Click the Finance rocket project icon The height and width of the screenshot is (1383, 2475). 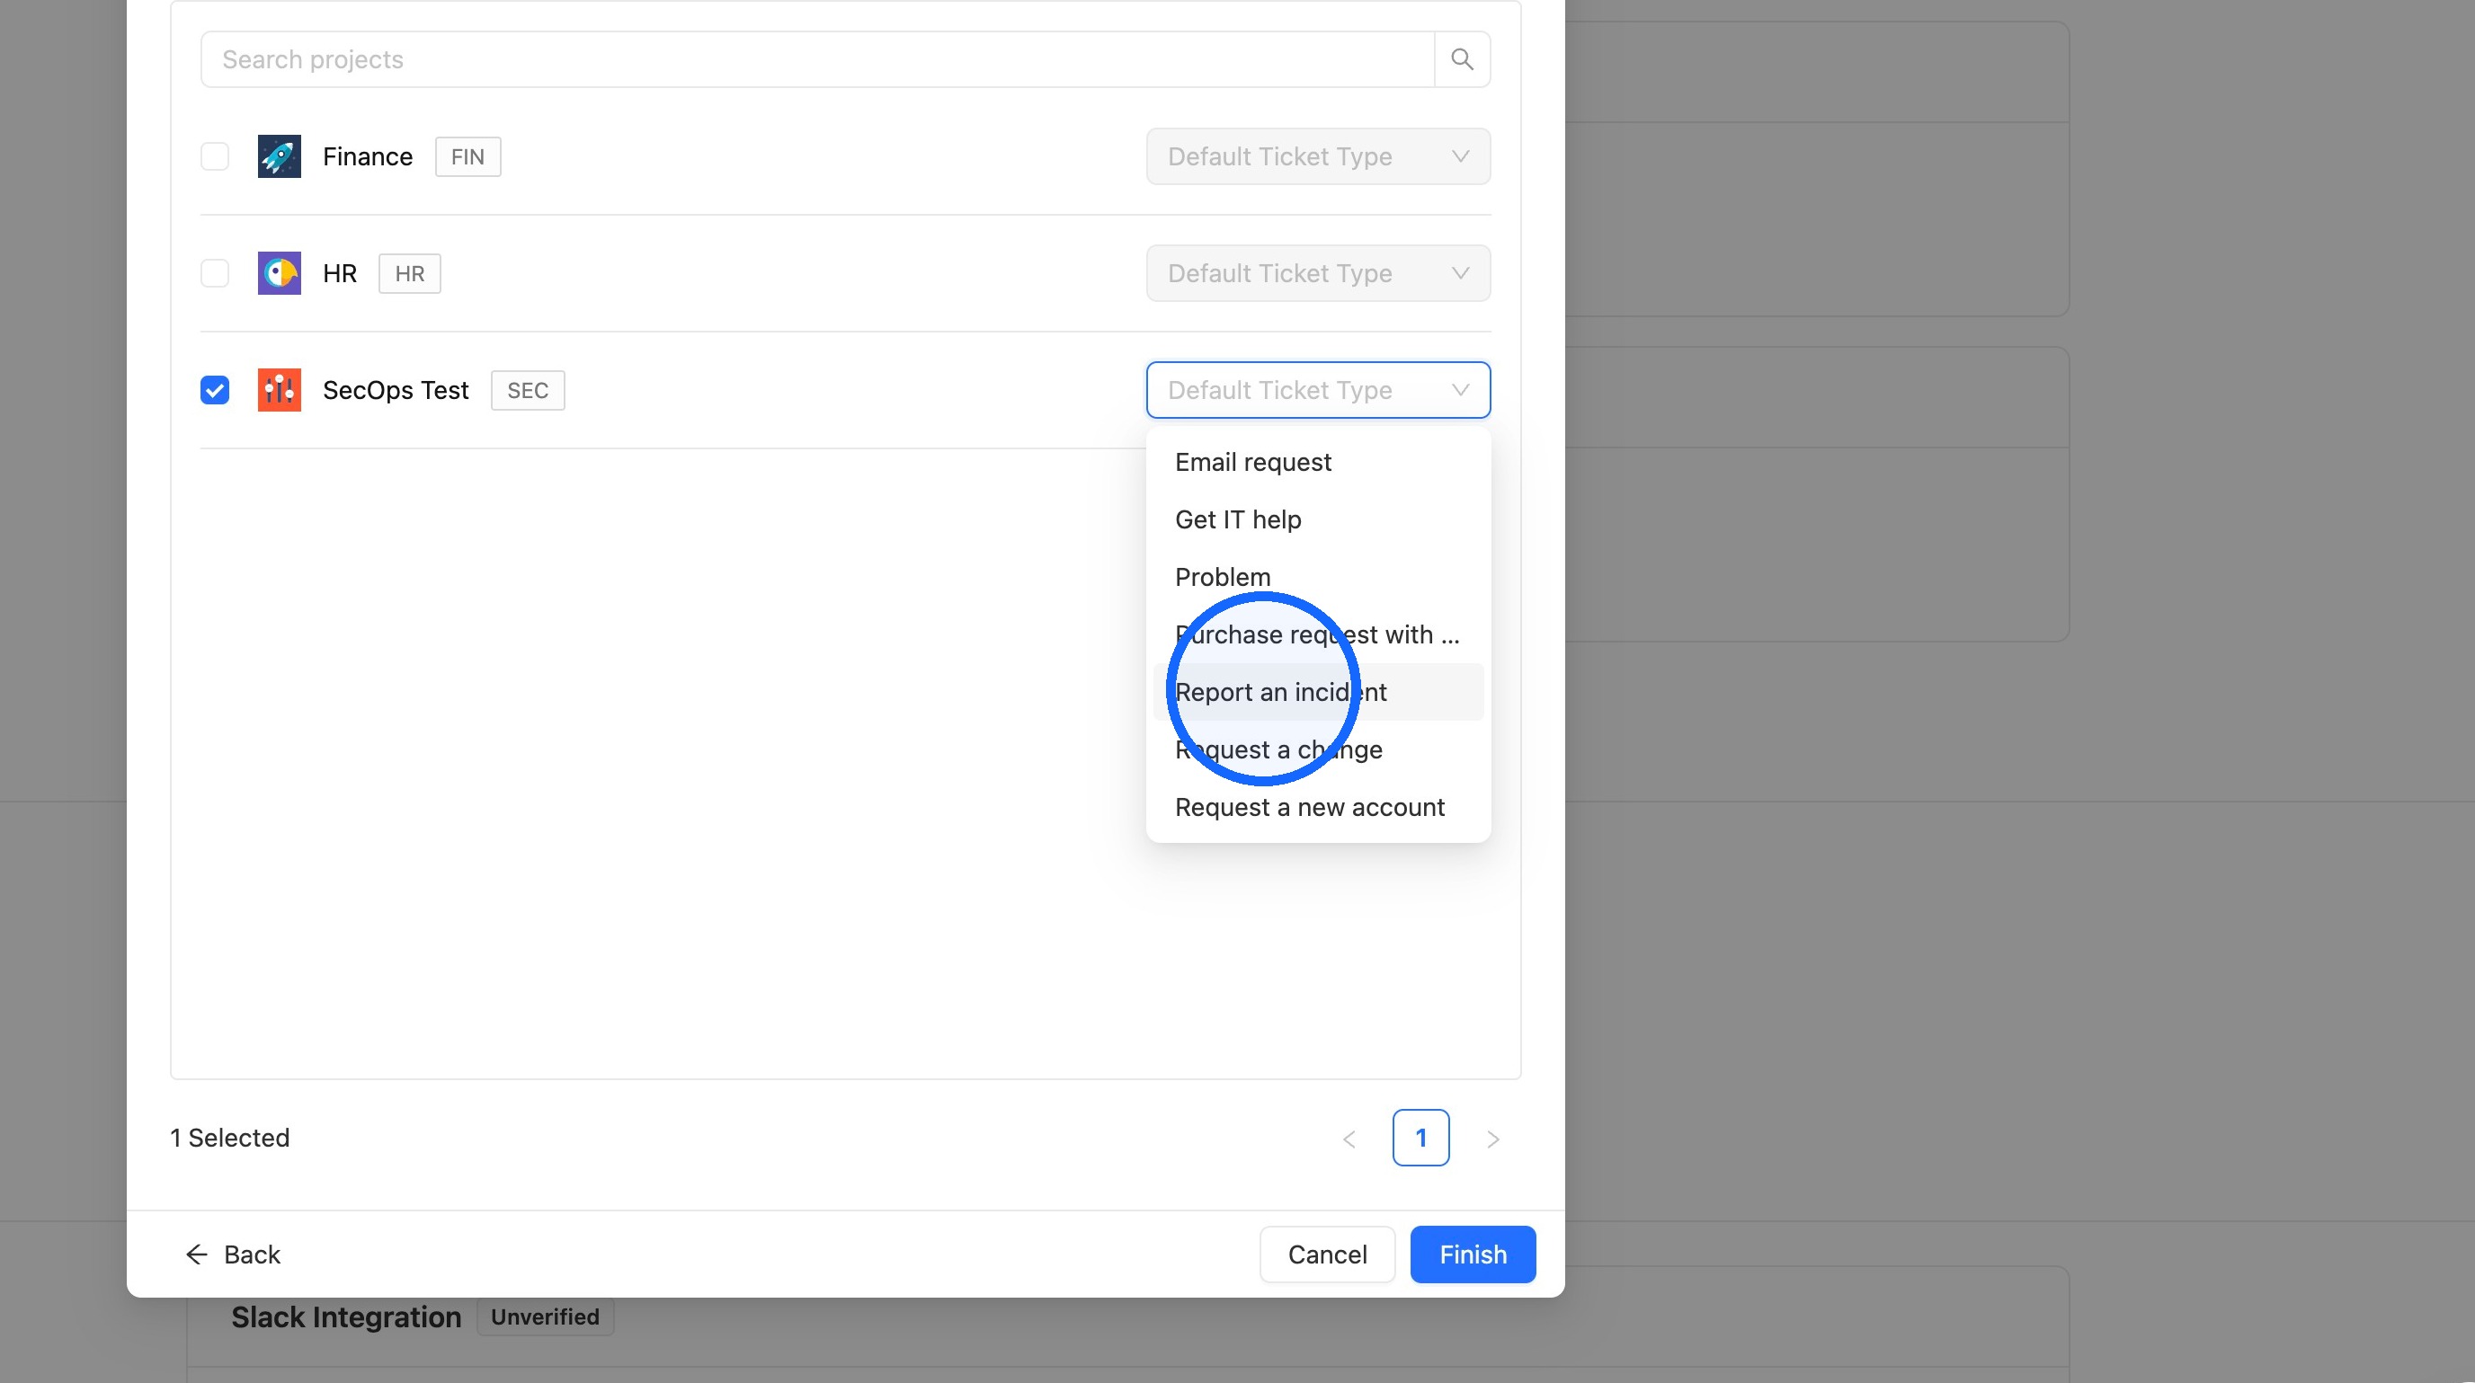[x=280, y=156]
